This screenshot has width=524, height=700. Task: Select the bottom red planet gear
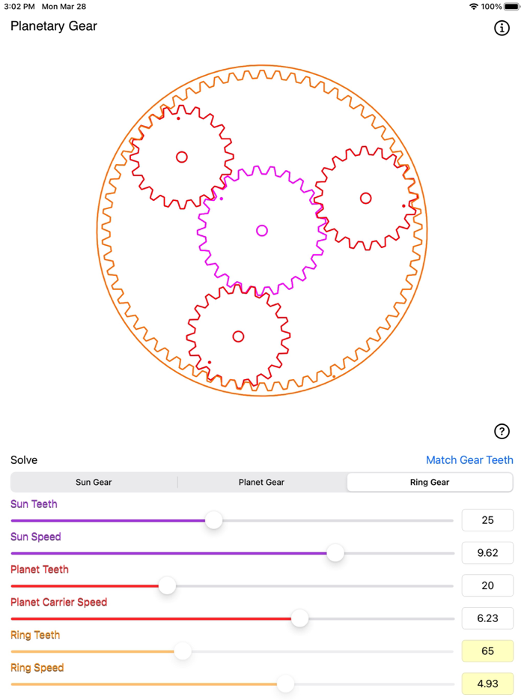pyautogui.click(x=238, y=337)
